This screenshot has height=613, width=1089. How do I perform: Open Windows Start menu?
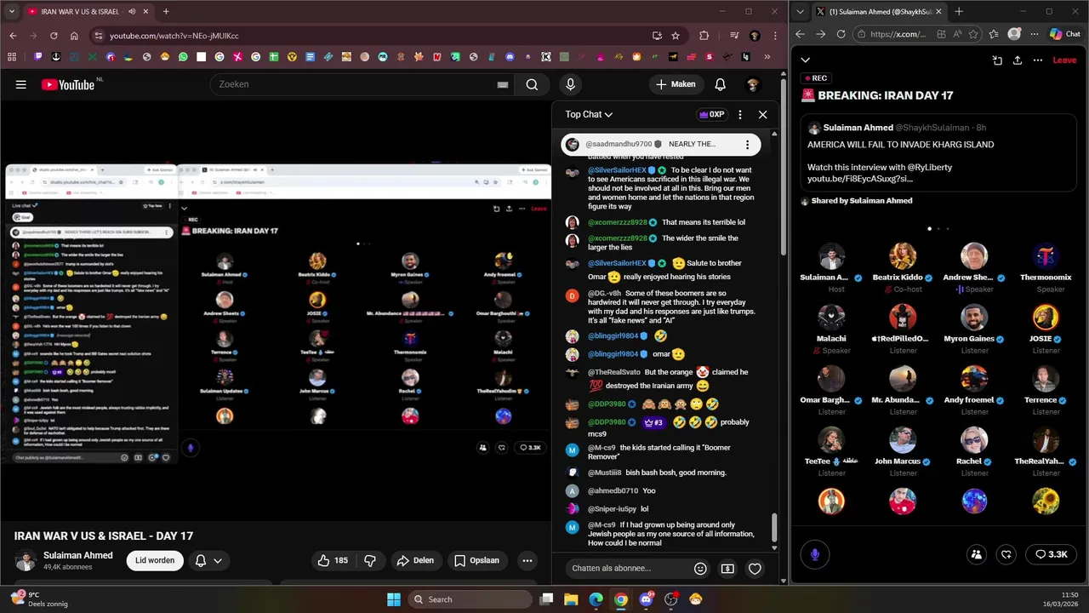(x=394, y=599)
